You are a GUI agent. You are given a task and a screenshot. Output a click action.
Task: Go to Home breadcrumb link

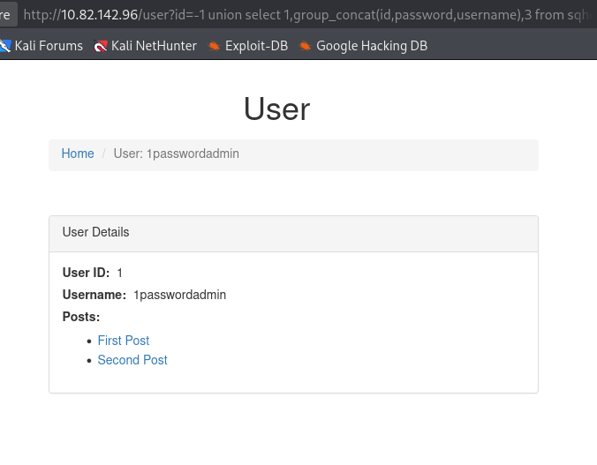[x=78, y=154]
